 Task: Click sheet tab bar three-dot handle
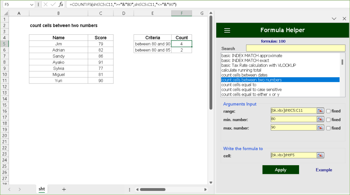[x=130, y=190]
